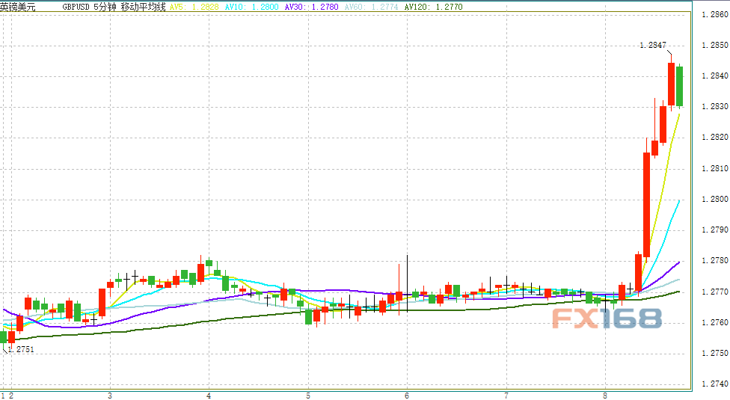Click time axis marker 8
This screenshot has width=730, height=400.
click(x=604, y=395)
